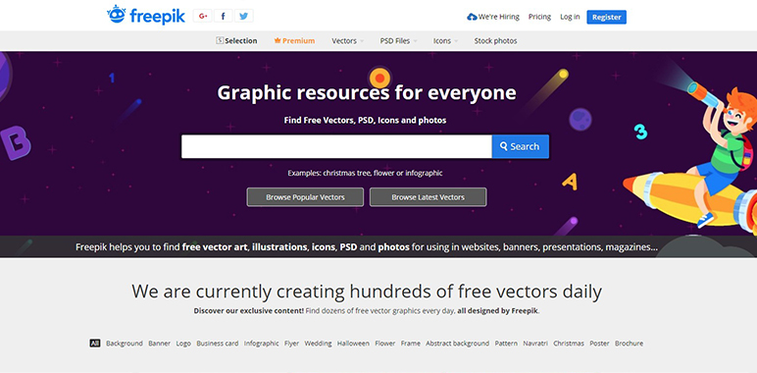This screenshot has width=757, height=373.
Task: Click the magnifier icon in Search button
Action: point(504,146)
